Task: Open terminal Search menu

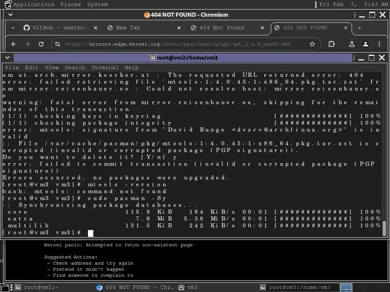Action: (x=75, y=68)
